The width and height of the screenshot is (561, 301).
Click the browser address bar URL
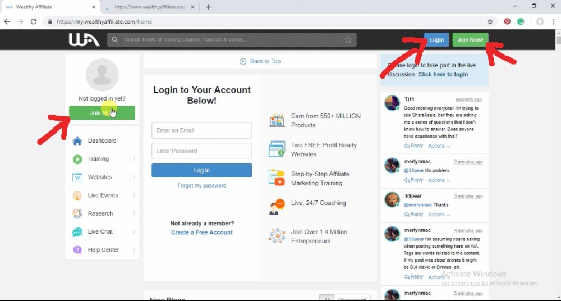coord(104,21)
